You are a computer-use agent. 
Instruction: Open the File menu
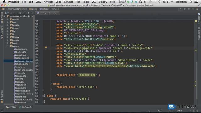click(x=24, y=2)
